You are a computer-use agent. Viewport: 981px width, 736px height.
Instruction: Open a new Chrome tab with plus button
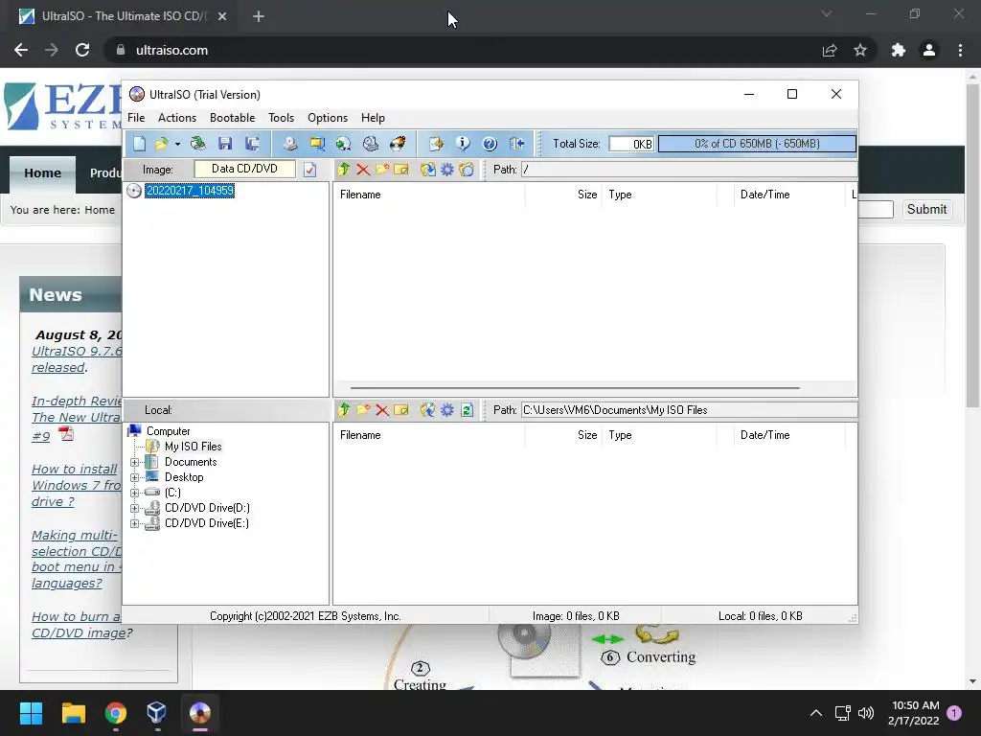[259, 17]
